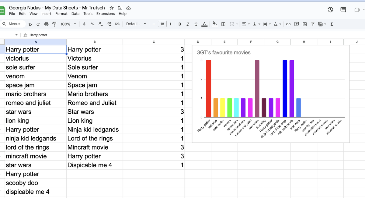Redo the last action
Screen dimensions: 365x198
click(x=38, y=24)
